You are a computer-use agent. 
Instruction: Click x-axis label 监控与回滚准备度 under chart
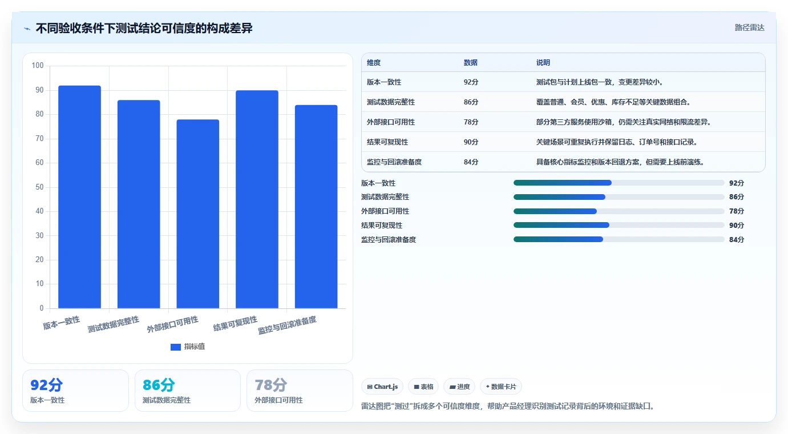click(x=287, y=325)
